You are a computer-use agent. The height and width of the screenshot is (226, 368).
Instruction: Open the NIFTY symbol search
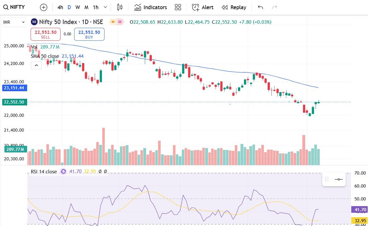(x=14, y=7)
